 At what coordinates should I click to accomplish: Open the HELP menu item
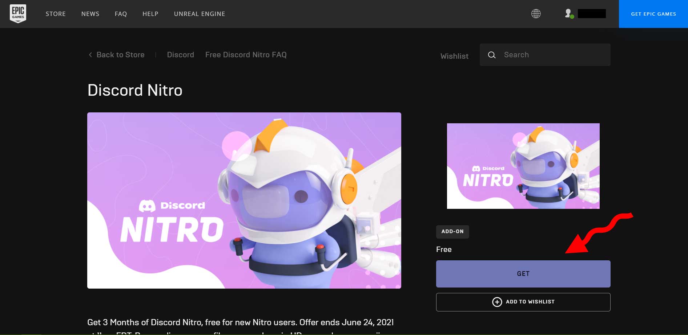pos(150,14)
